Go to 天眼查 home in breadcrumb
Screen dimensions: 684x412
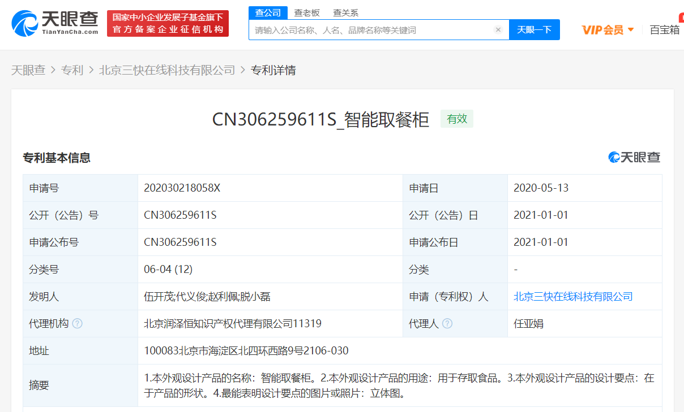pyautogui.click(x=28, y=70)
